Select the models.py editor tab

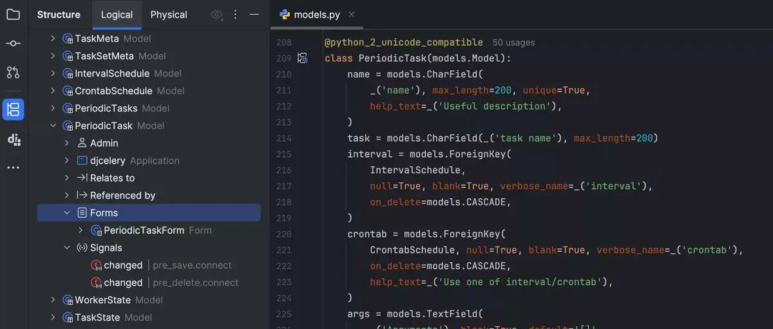[x=316, y=15]
